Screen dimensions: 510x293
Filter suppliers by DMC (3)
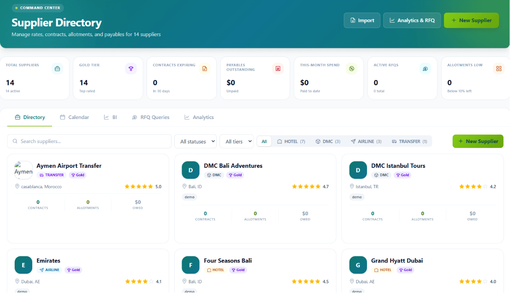pyautogui.click(x=328, y=141)
